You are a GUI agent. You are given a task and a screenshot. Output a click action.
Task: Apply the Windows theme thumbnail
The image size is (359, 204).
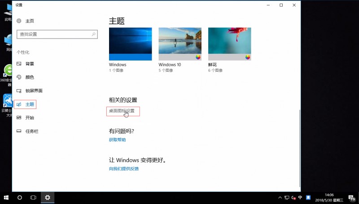pos(130,44)
